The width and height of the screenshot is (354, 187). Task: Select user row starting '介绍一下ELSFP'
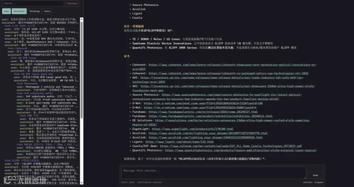(x=37, y=164)
